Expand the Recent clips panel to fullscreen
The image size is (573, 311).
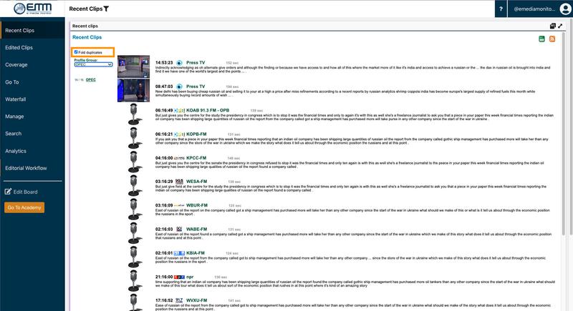(561, 26)
